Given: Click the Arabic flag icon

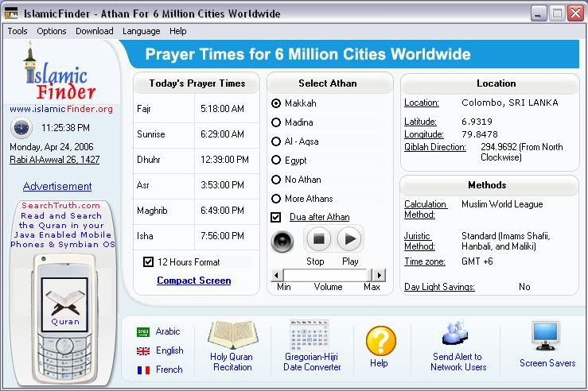Looking at the screenshot, I should 143,332.
